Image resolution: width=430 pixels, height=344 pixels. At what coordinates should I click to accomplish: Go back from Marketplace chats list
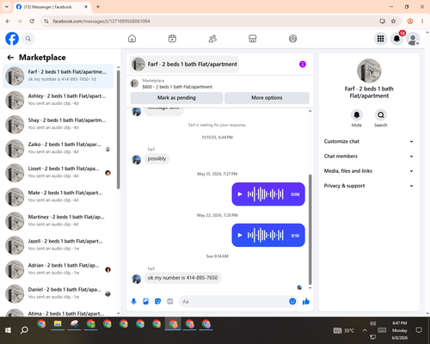click(10, 58)
